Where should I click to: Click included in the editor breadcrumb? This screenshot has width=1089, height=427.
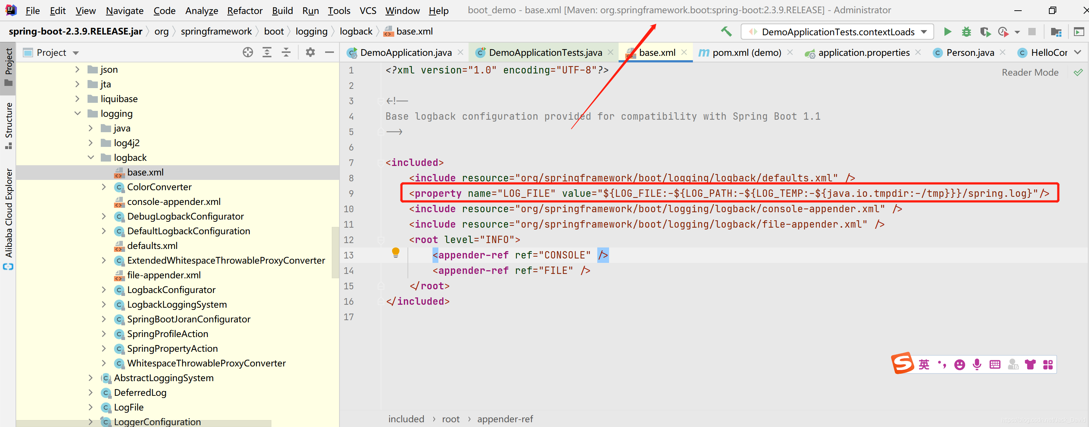pos(406,419)
